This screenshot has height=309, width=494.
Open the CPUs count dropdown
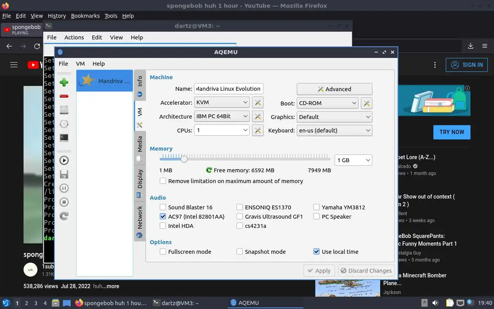[x=222, y=130]
